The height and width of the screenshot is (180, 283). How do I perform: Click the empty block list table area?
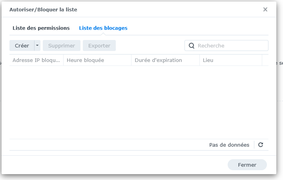(139, 102)
